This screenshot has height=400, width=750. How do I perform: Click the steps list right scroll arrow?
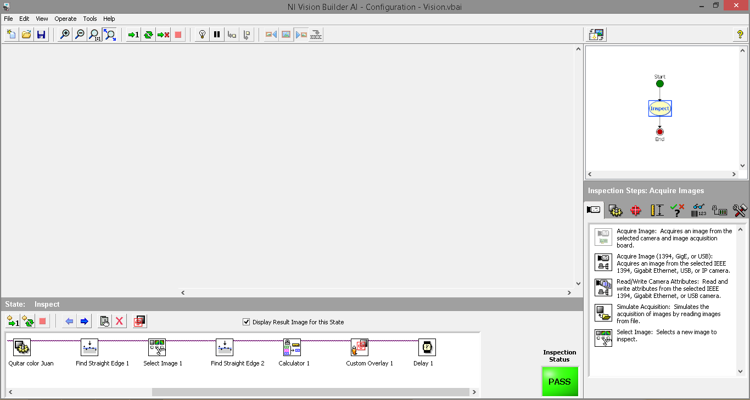[x=474, y=392]
